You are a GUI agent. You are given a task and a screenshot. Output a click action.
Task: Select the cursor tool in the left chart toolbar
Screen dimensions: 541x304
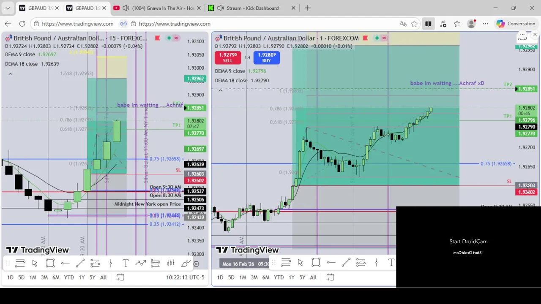[35, 263]
